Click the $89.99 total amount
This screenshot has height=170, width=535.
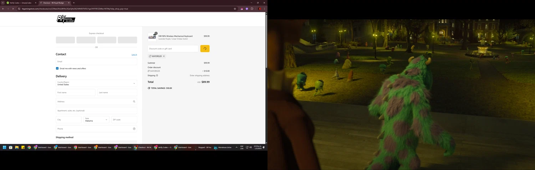pos(205,82)
